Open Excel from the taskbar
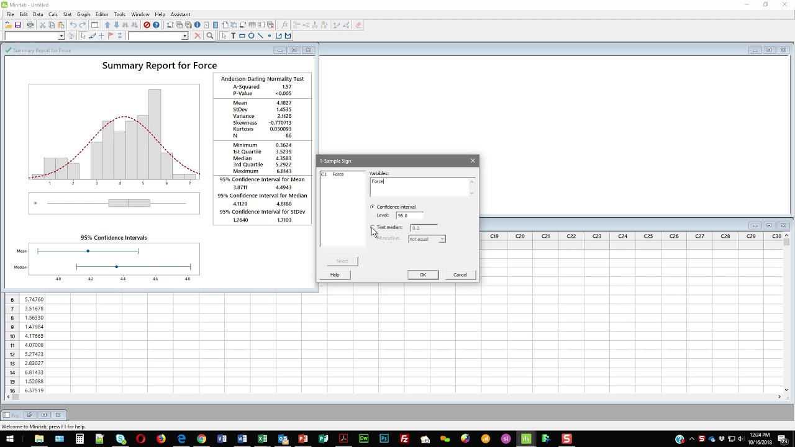The height and width of the screenshot is (447, 795). click(262, 439)
